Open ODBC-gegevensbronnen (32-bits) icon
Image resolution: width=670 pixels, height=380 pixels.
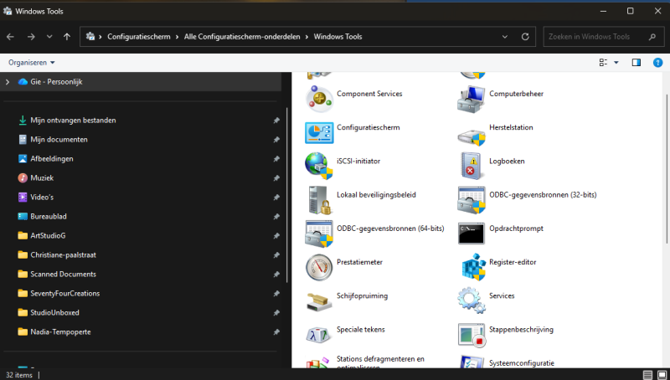point(472,200)
